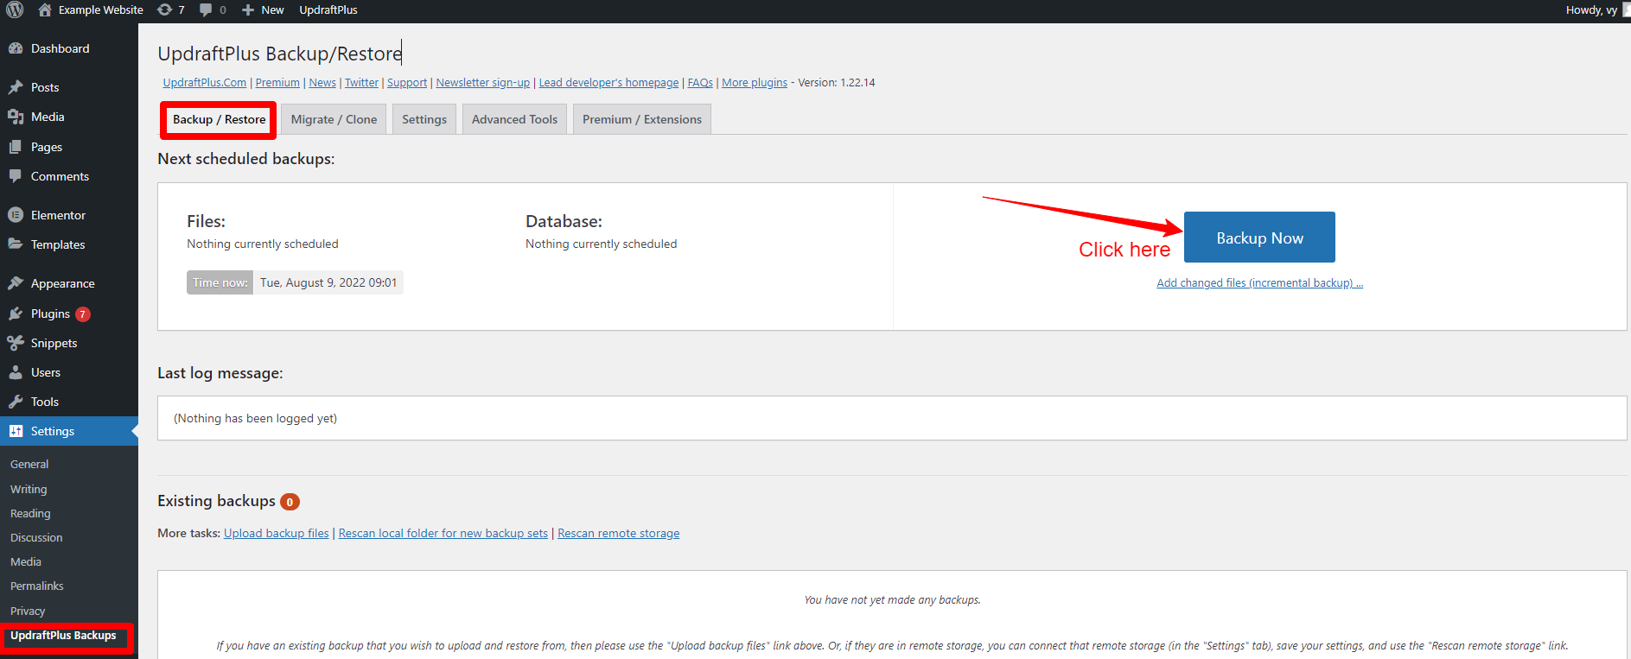Open the More plugins link
The height and width of the screenshot is (659, 1631).
pos(755,82)
